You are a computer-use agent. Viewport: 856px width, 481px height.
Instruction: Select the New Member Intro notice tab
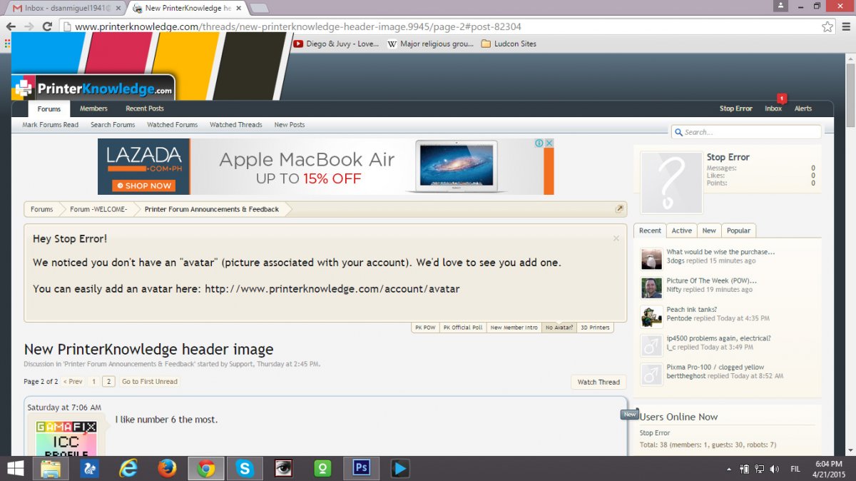514,328
